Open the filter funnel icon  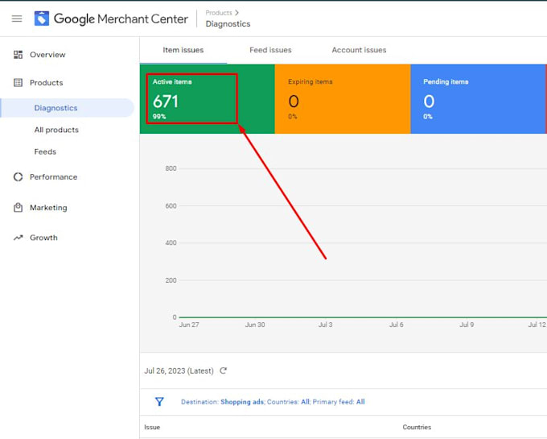pos(159,402)
